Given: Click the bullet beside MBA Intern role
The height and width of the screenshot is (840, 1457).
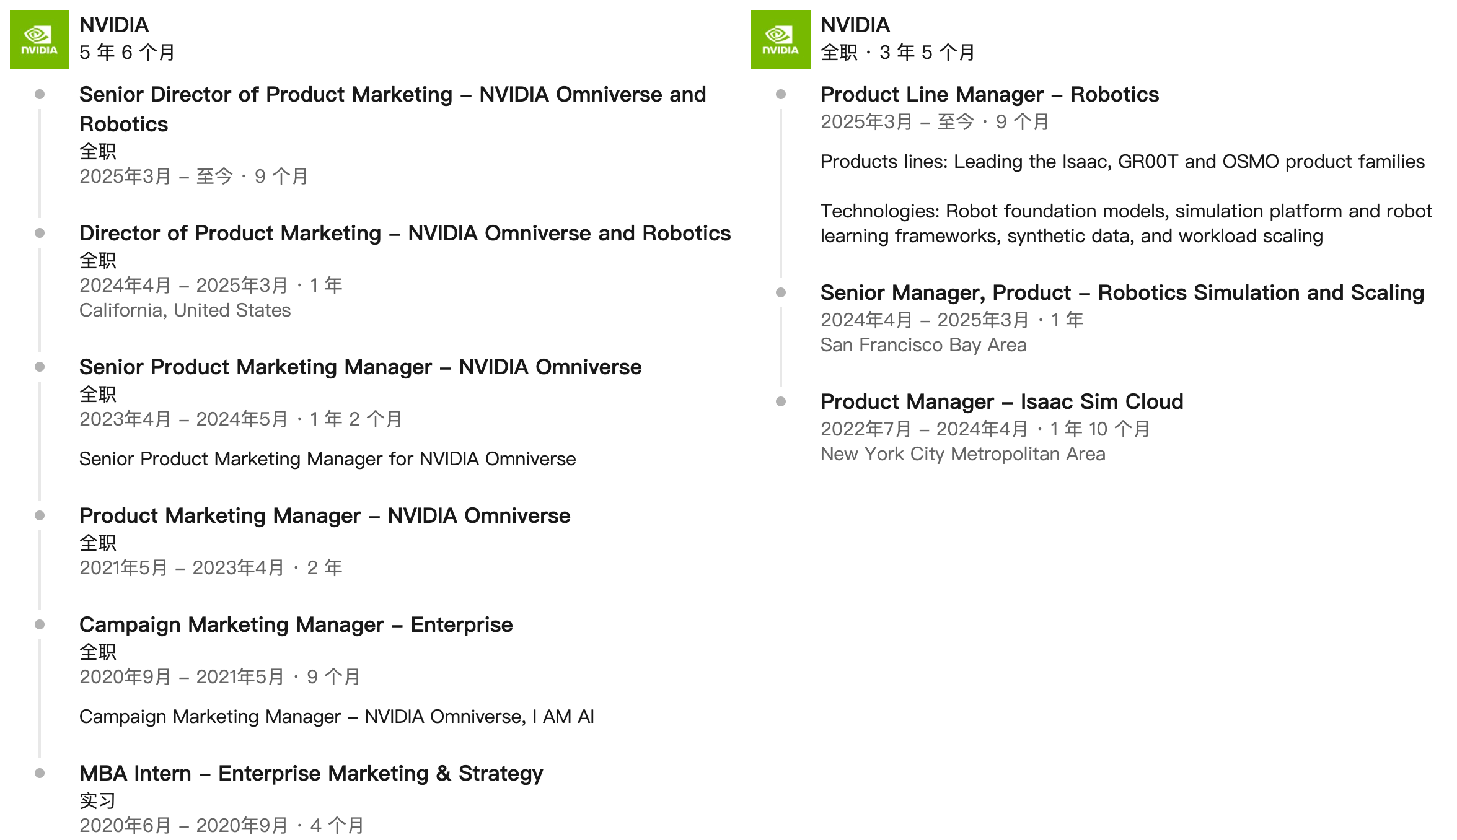Looking at the screenshot, I should (40, 774).
